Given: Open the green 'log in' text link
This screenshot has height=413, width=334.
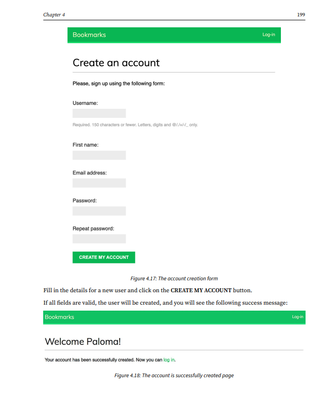Looking at the screenshot, I should (169, 359).
